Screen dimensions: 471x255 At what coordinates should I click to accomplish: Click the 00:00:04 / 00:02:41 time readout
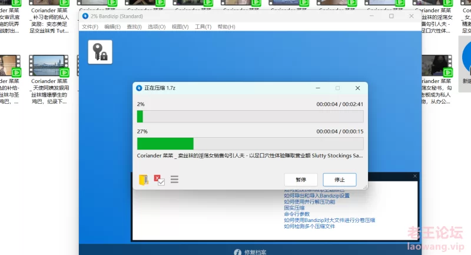coord(340,104)
